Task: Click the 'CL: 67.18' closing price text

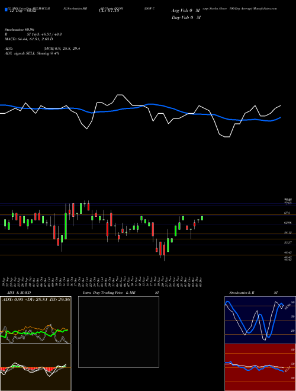Action: [x=109, y=11]
